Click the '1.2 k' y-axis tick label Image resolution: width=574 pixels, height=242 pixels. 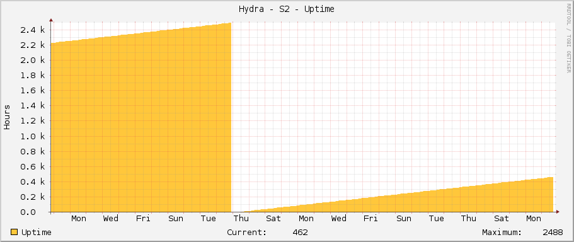pos(33,121)
